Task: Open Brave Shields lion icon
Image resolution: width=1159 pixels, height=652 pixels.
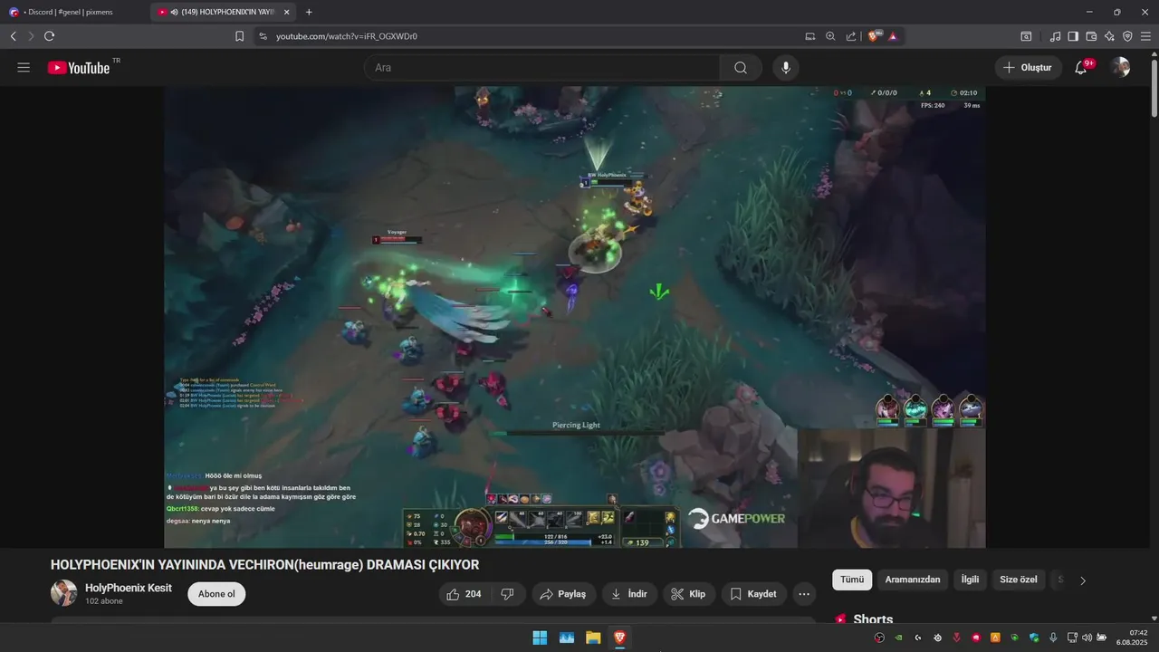Action: (875, 36)
